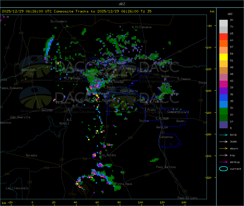
Task: Click the -20 km tick on bottom axis
Action: pyautogui.click(x=10, y=202)
